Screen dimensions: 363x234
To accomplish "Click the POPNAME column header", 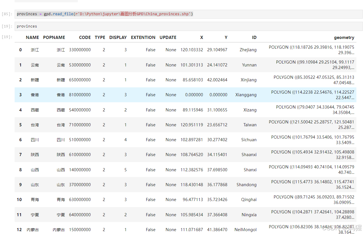I will pos(54,38).
